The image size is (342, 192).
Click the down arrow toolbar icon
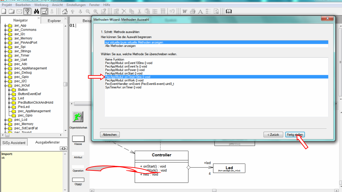click(80, 11)
